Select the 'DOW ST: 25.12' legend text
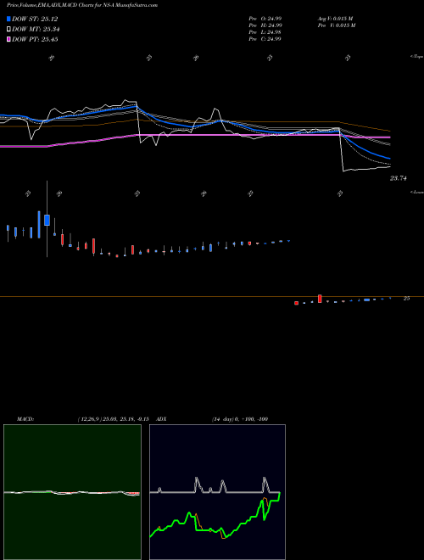The image size is (424, 560). tap(35, 19)
